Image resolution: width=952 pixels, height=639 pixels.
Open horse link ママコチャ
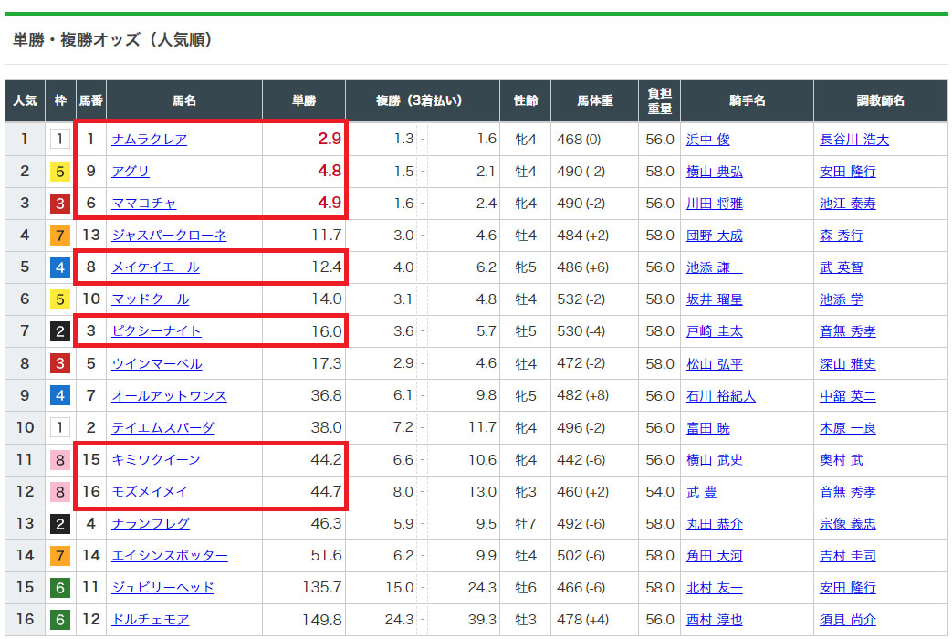point(144,203)
